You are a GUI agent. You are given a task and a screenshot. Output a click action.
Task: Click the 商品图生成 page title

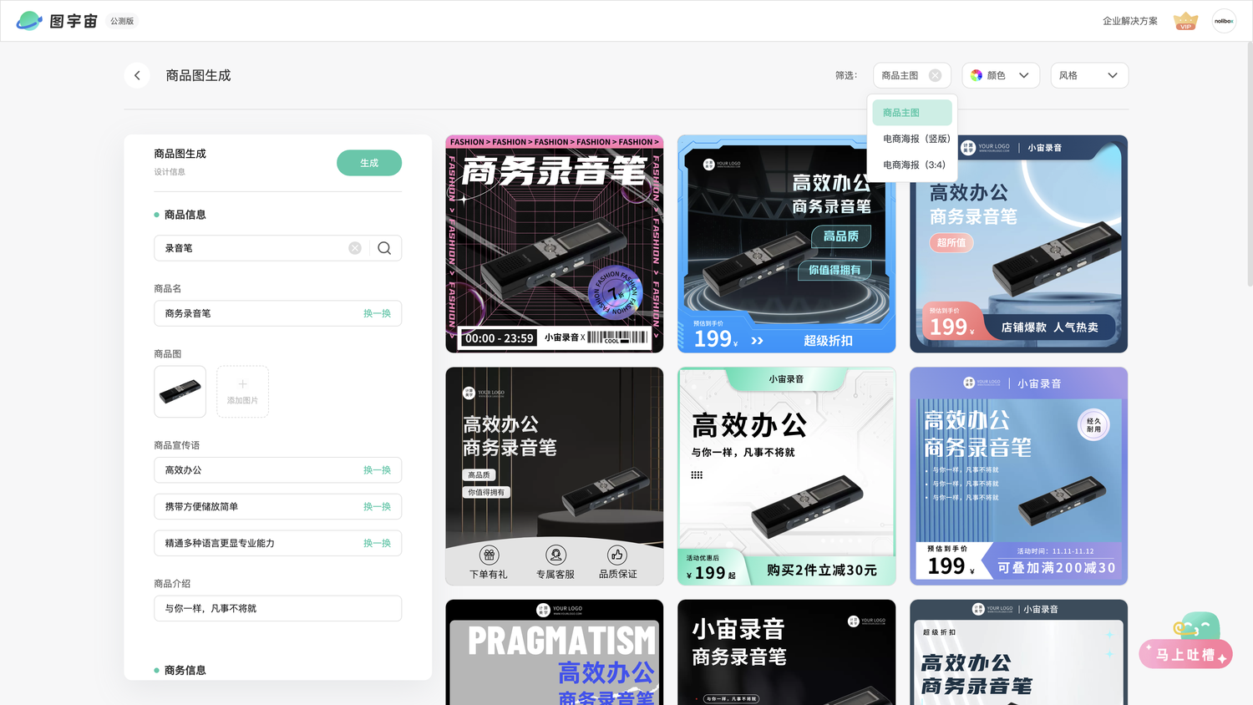(x=198, y=75)
